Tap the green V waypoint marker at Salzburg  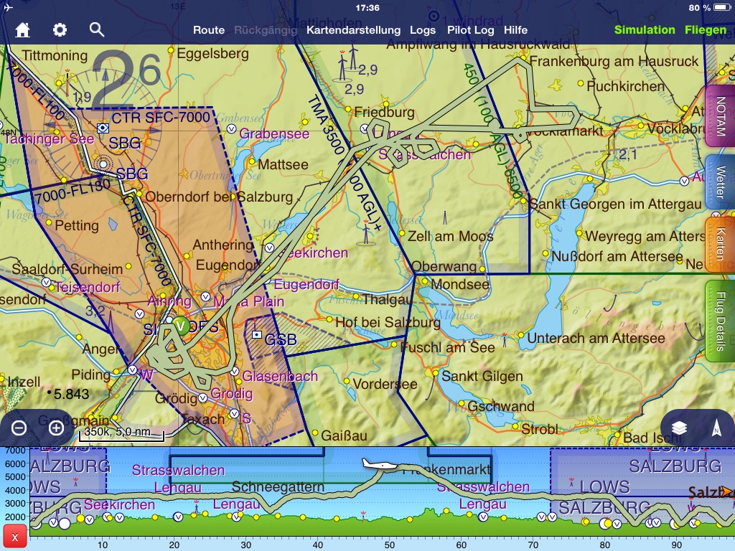[x=182, y=326]
